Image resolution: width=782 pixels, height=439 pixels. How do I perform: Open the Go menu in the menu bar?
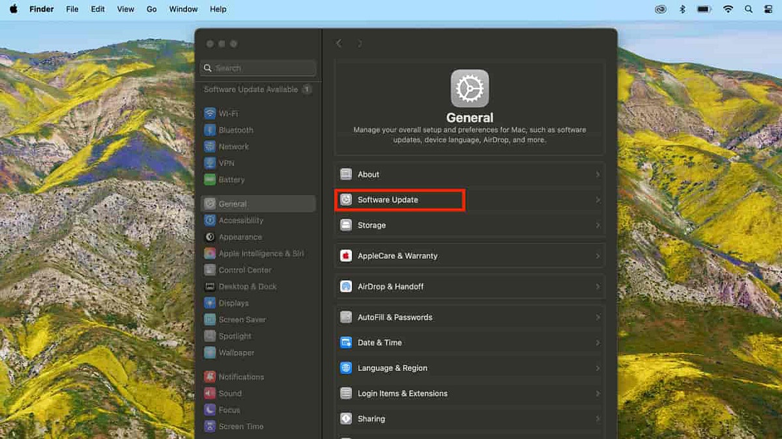[151, 8]
